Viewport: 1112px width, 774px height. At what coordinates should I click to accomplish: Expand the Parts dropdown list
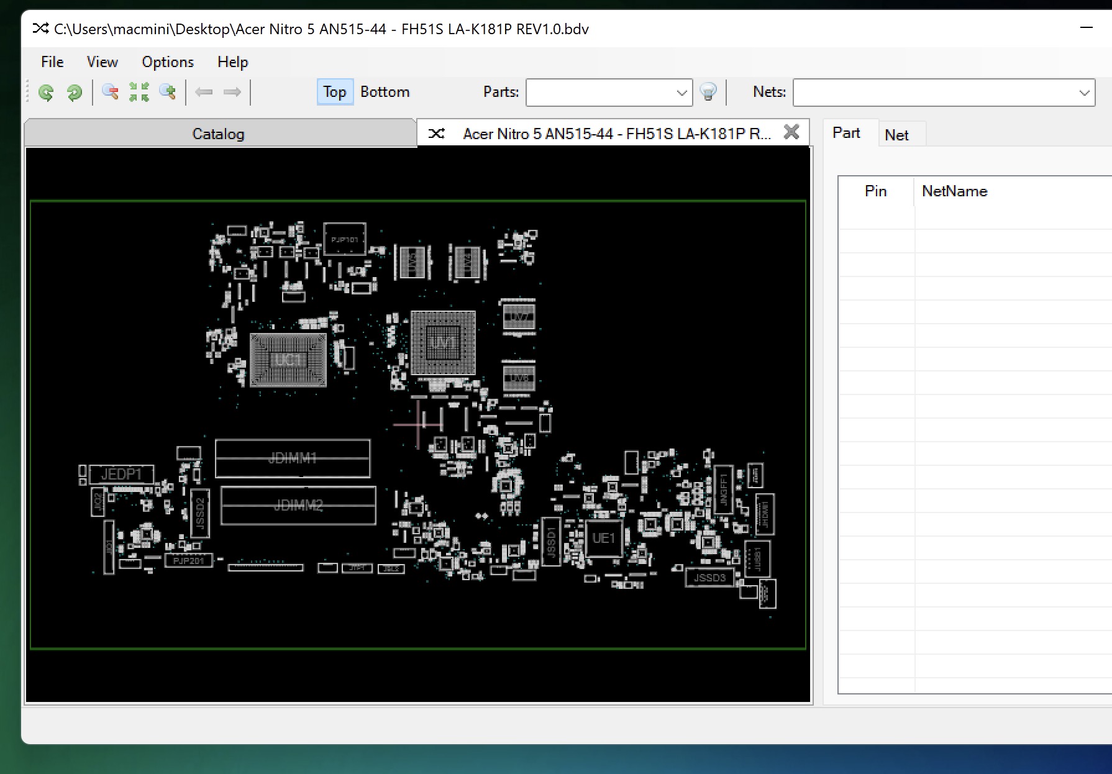681,93
